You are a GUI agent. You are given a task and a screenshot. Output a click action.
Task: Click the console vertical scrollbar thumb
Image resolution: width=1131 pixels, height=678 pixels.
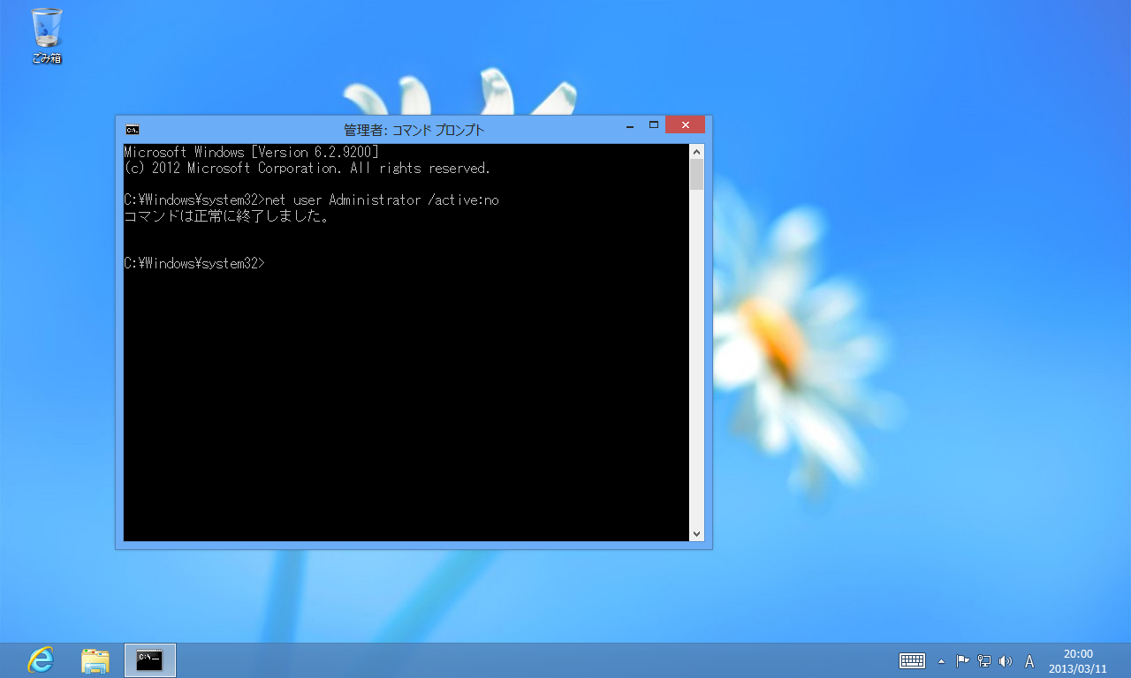[x=696, y=174]
